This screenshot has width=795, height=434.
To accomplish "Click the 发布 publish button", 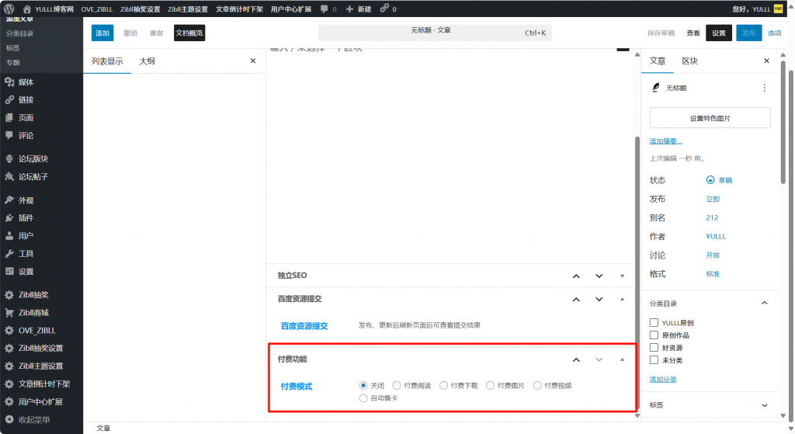I will tap(749, 33).
